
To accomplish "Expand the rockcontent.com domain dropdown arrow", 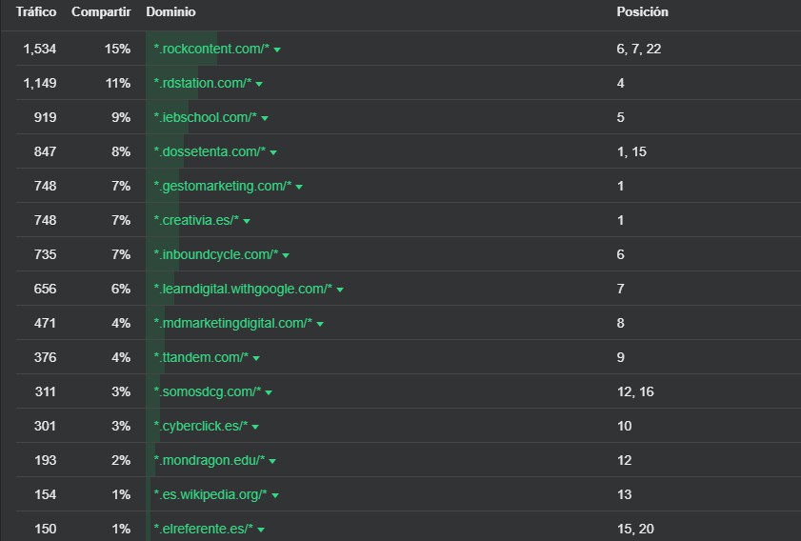I will pos(277,50).
